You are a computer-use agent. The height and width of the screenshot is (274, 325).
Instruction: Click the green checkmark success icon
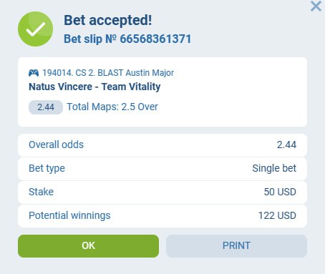[35, 29]
